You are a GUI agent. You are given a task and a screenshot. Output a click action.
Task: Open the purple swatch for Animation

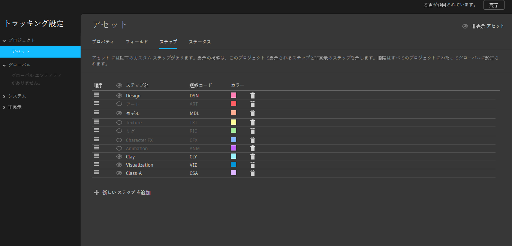point(234,148)
